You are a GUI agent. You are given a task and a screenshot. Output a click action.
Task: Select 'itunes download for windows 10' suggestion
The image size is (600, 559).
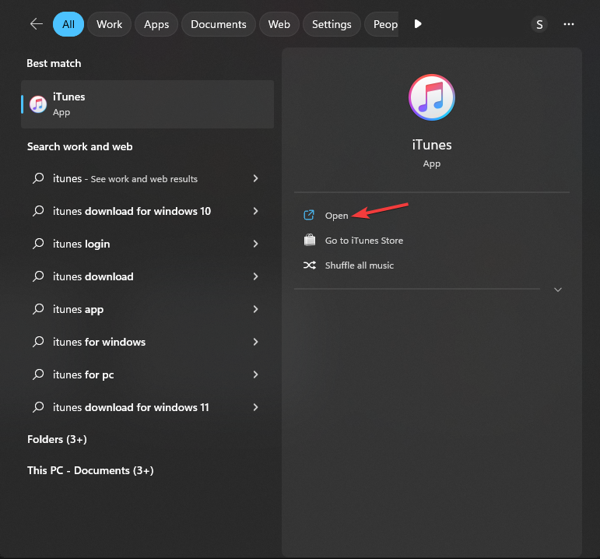(147, 211)
